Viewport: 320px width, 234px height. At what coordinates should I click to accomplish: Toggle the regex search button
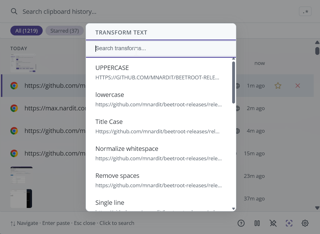point(305,12)
